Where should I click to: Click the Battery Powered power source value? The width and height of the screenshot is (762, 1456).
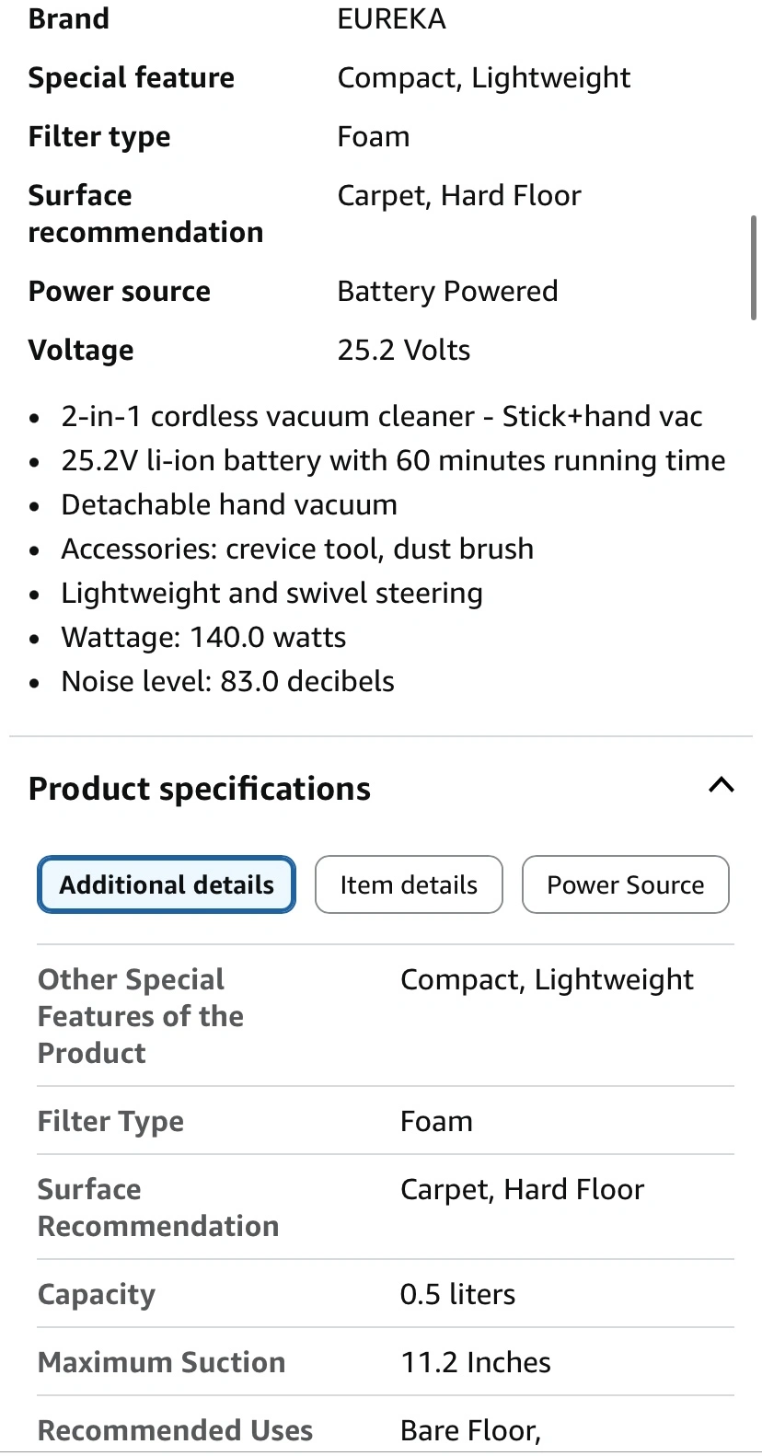click(447, 292)
